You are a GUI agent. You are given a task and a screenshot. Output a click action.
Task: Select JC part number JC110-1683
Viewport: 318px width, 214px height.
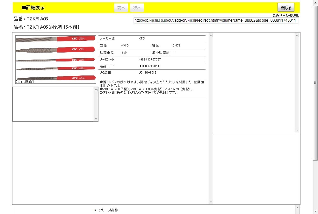point(148,72)
